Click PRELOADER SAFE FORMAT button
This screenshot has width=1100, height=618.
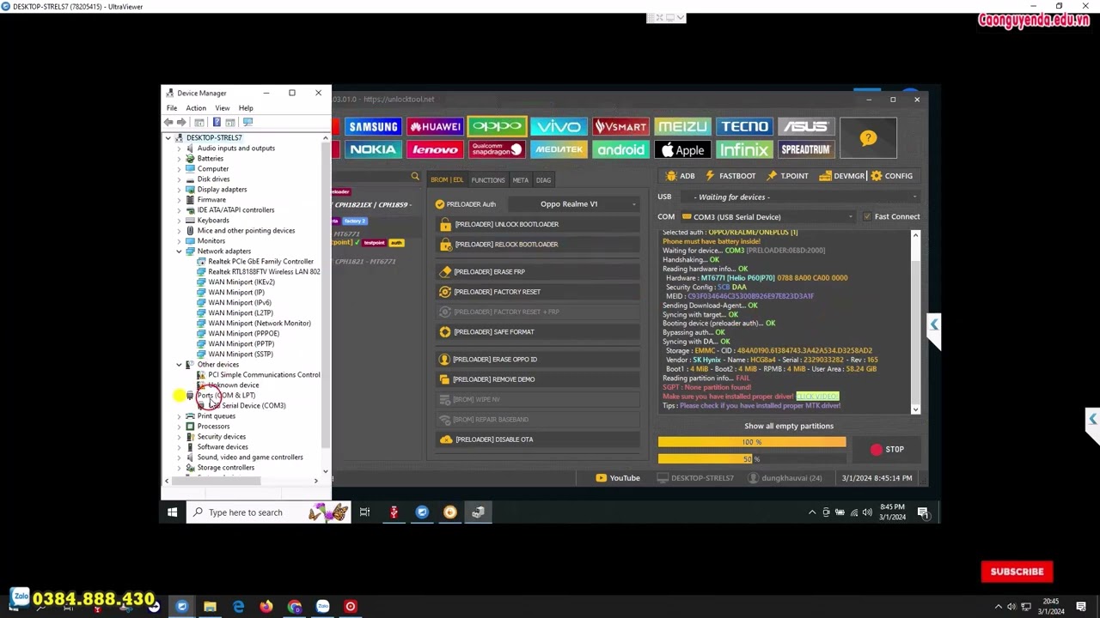pyautogui.click(x=538, y=331)
